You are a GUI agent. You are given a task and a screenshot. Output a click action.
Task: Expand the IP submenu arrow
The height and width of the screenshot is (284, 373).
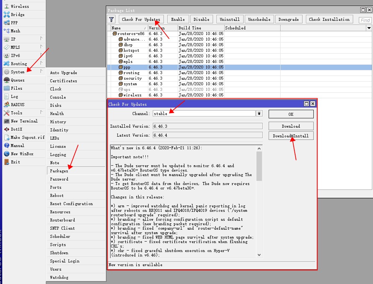coord(41,38)
